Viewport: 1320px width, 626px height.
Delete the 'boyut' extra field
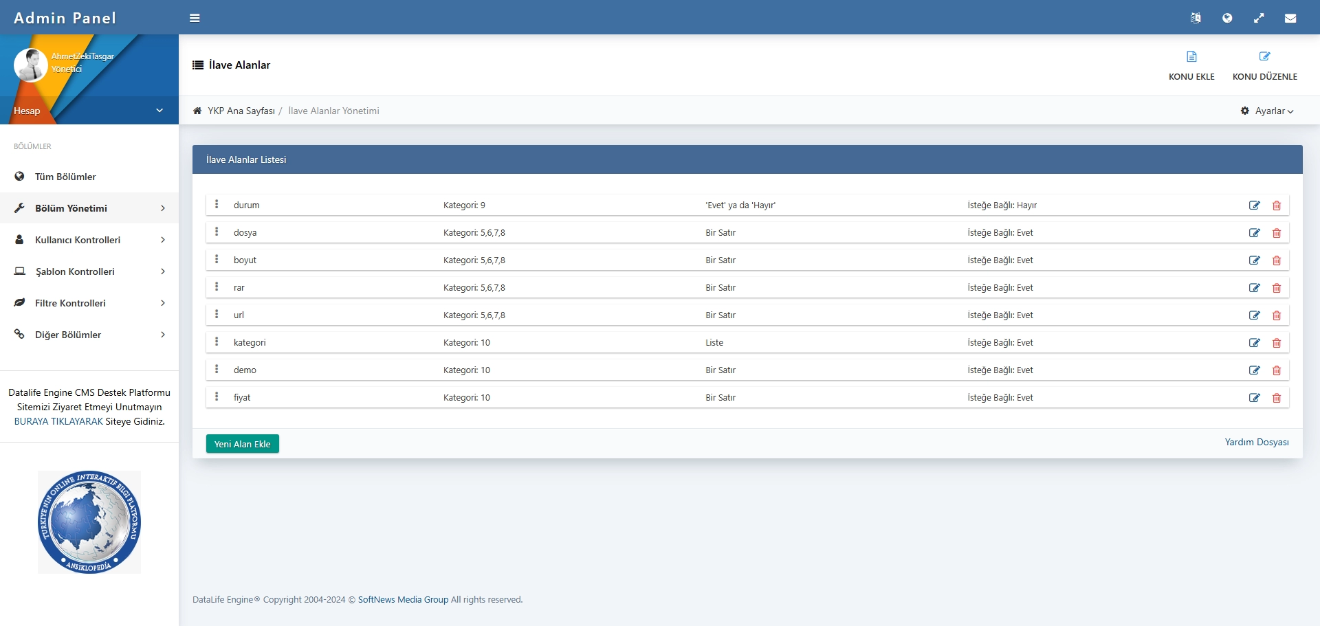[x=1277, y=260]
